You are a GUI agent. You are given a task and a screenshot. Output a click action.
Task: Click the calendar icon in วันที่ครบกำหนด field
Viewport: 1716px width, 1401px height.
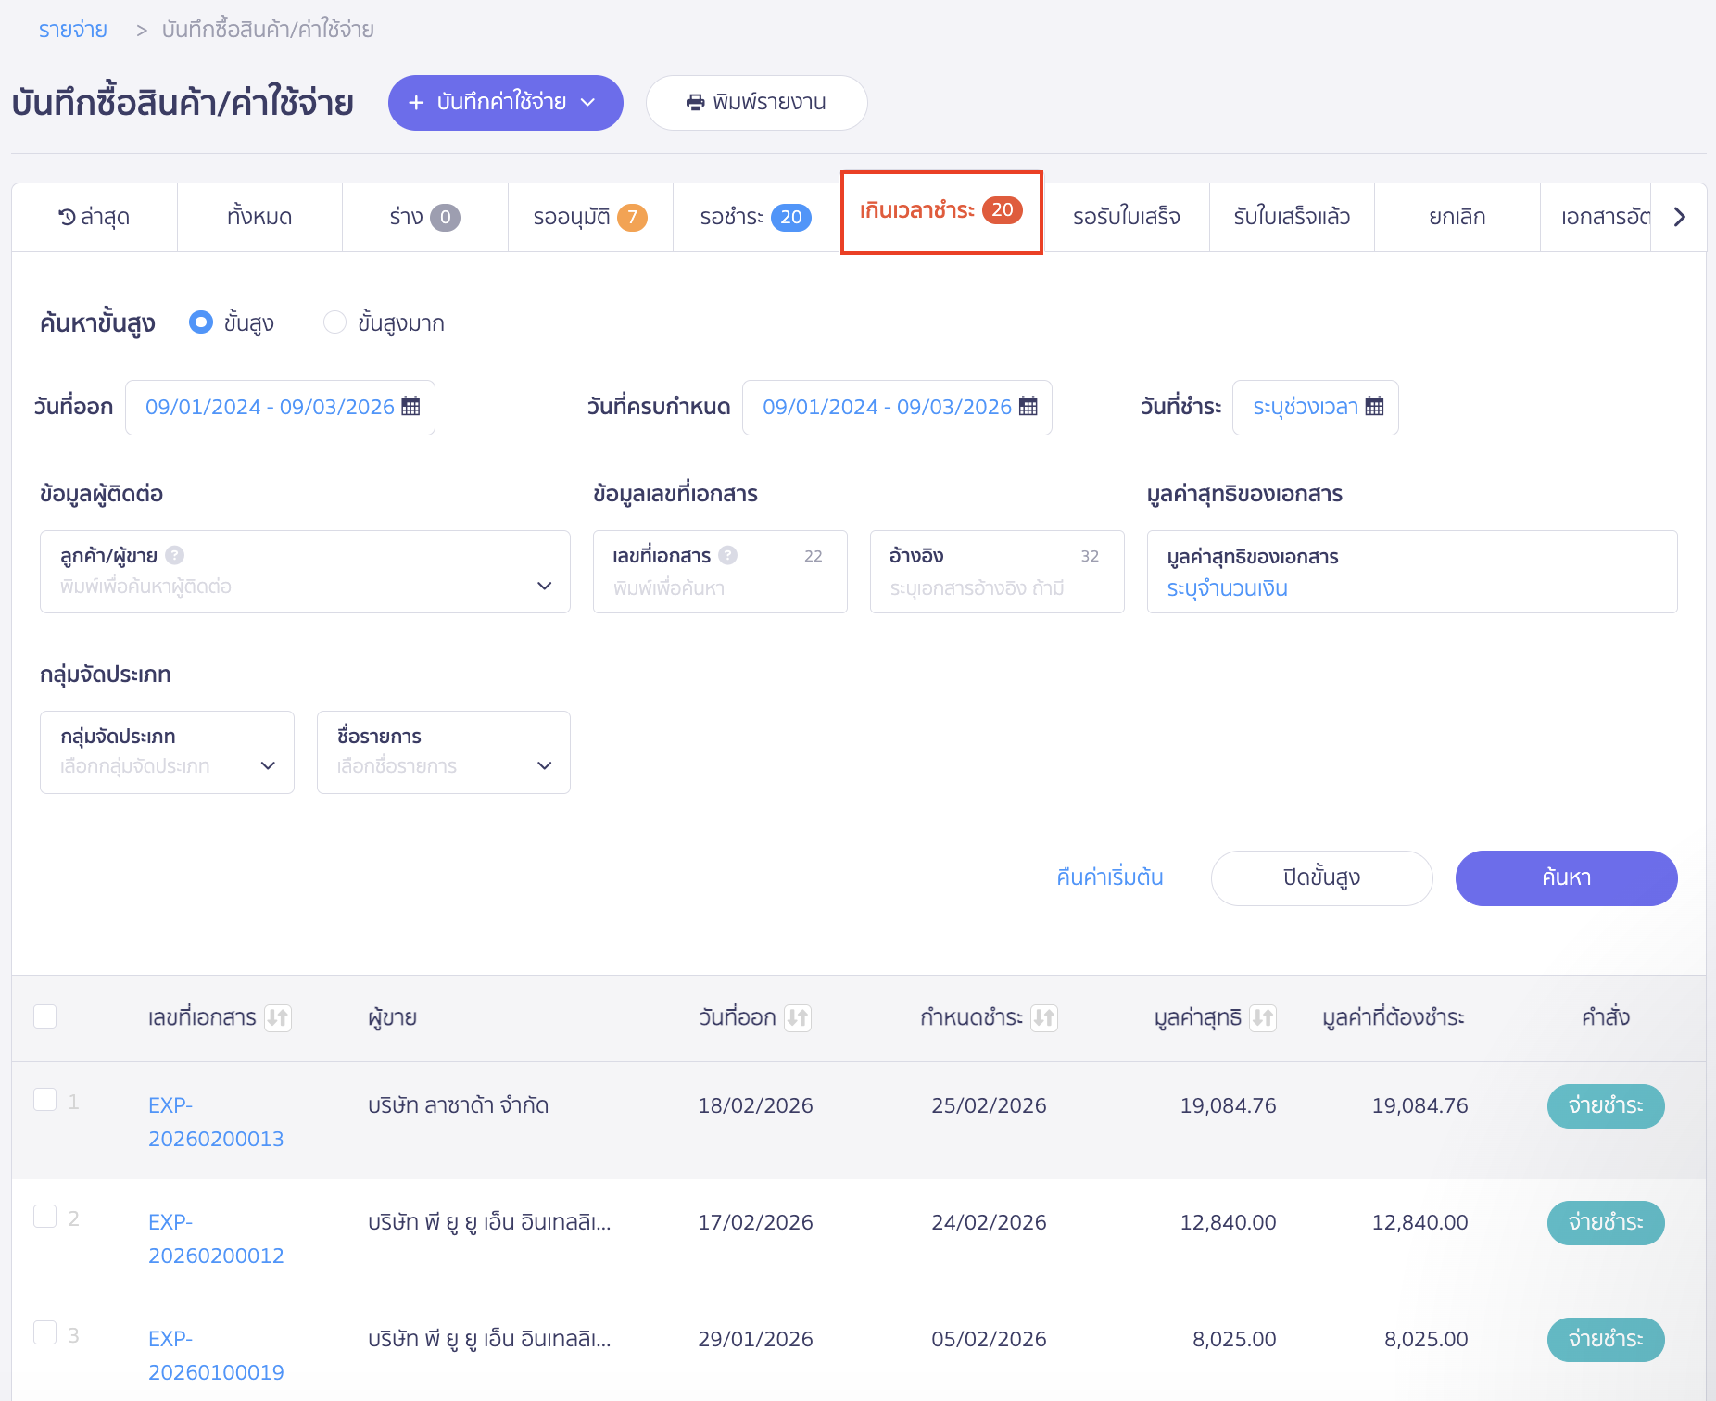(x=1028, y=407)
